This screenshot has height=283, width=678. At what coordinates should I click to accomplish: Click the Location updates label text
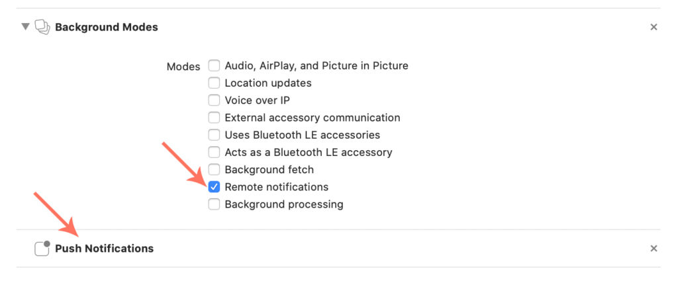click(x=268, y=83)
